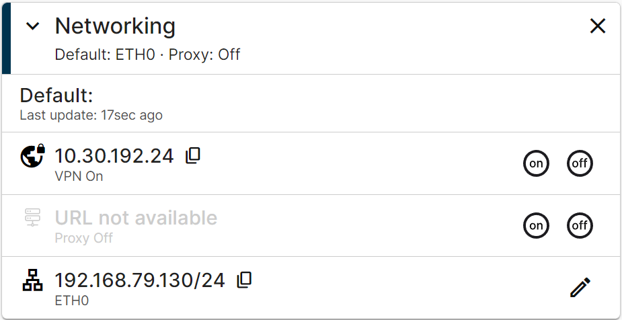
Task: Click the Networking panel title
Action: coord(115,26)
